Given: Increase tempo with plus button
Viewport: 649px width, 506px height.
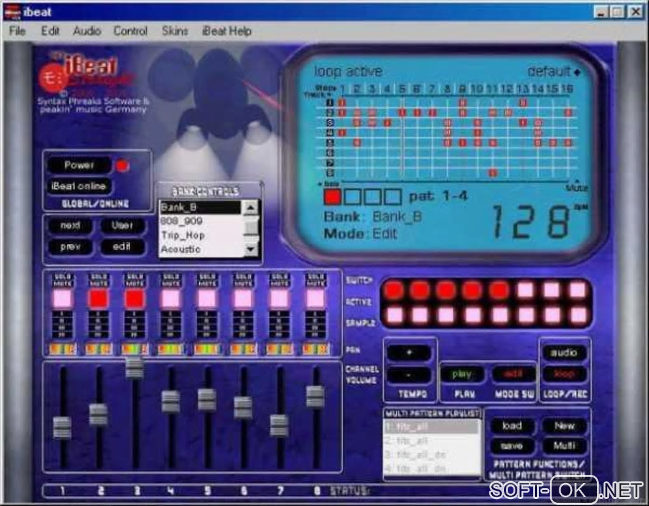Looking at the screenshot, I should 409,353.
